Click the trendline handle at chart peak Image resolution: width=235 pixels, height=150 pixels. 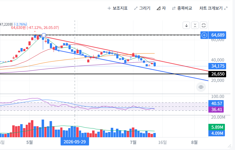[x=44, y=35]
